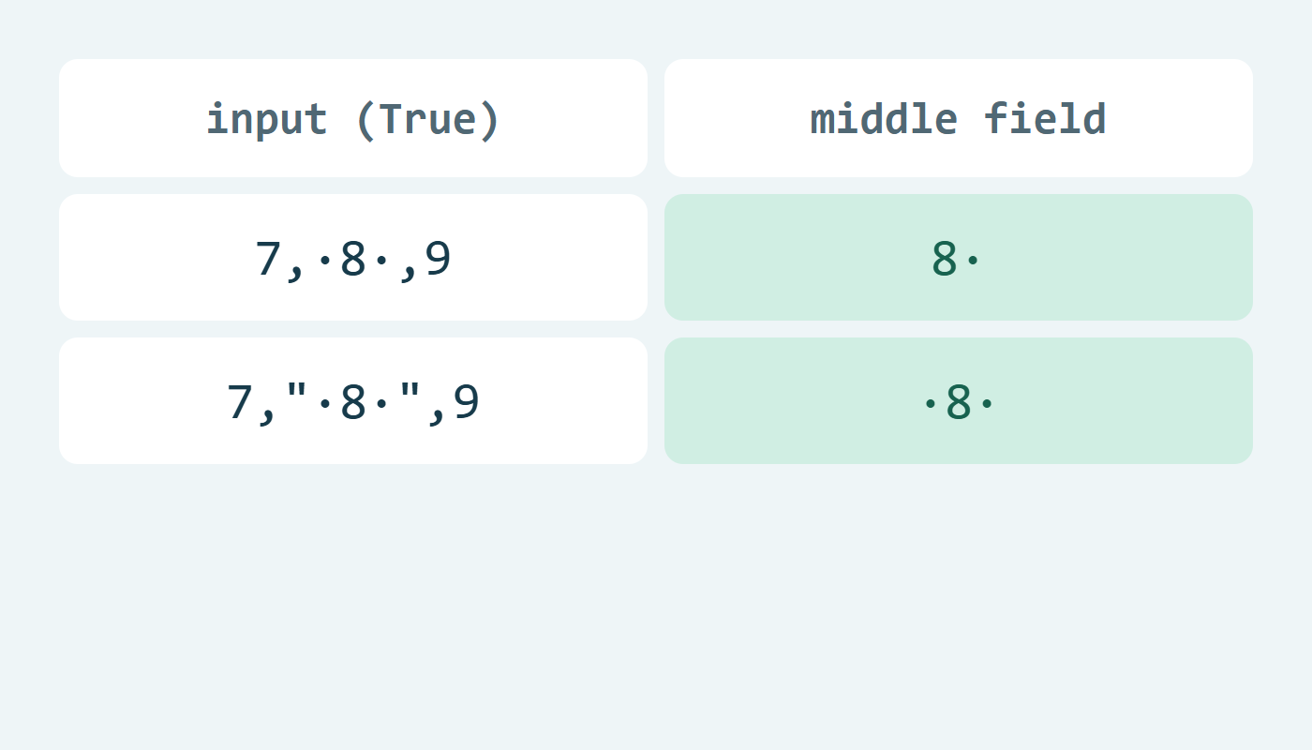
Task: Select the green "·8·" result cell
Action: [x=959, y=401]
